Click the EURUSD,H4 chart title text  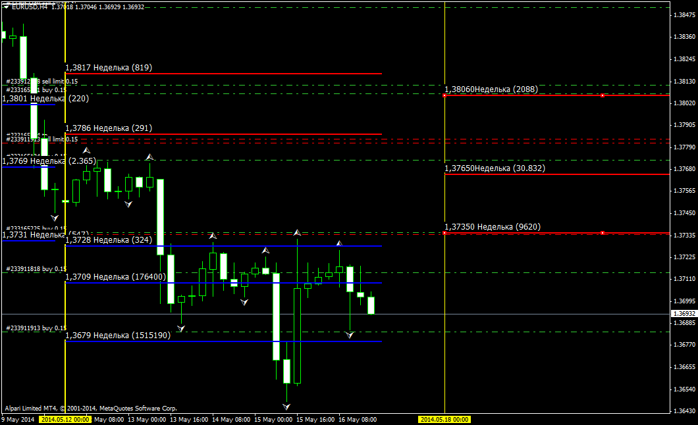tap(30, 7)
